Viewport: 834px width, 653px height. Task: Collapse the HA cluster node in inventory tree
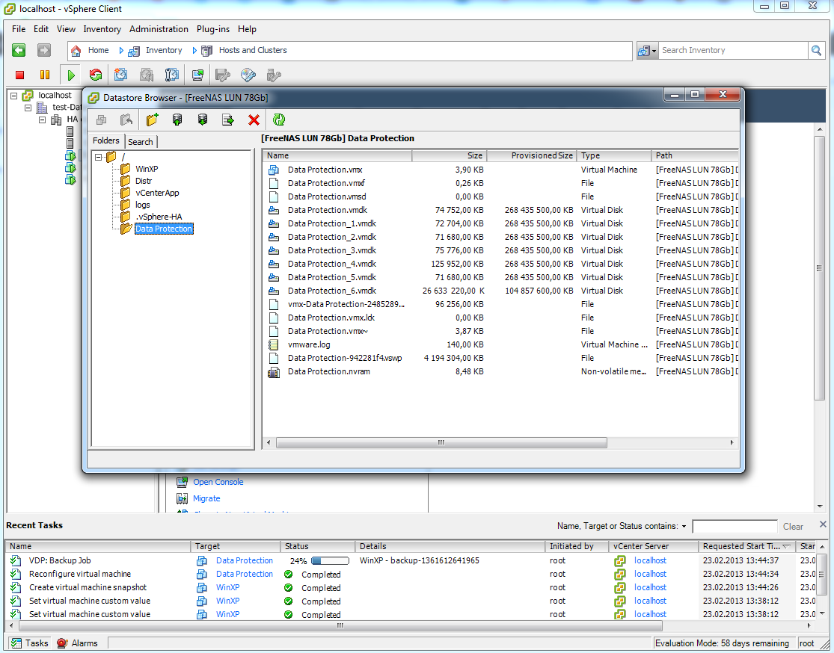point(42,120)
